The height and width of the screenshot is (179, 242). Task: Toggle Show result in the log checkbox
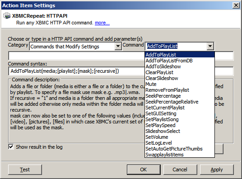(11, 147)
